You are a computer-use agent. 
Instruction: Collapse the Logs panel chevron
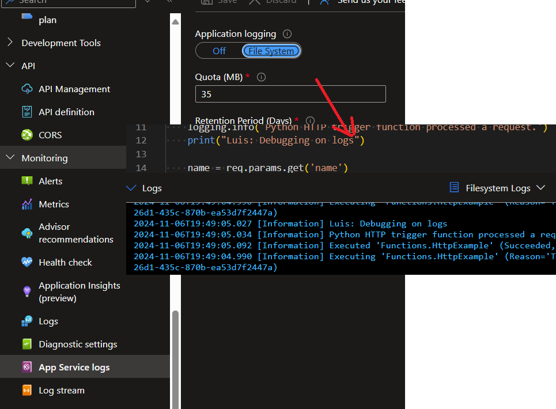pyautogui.click(x=131, y=188)
